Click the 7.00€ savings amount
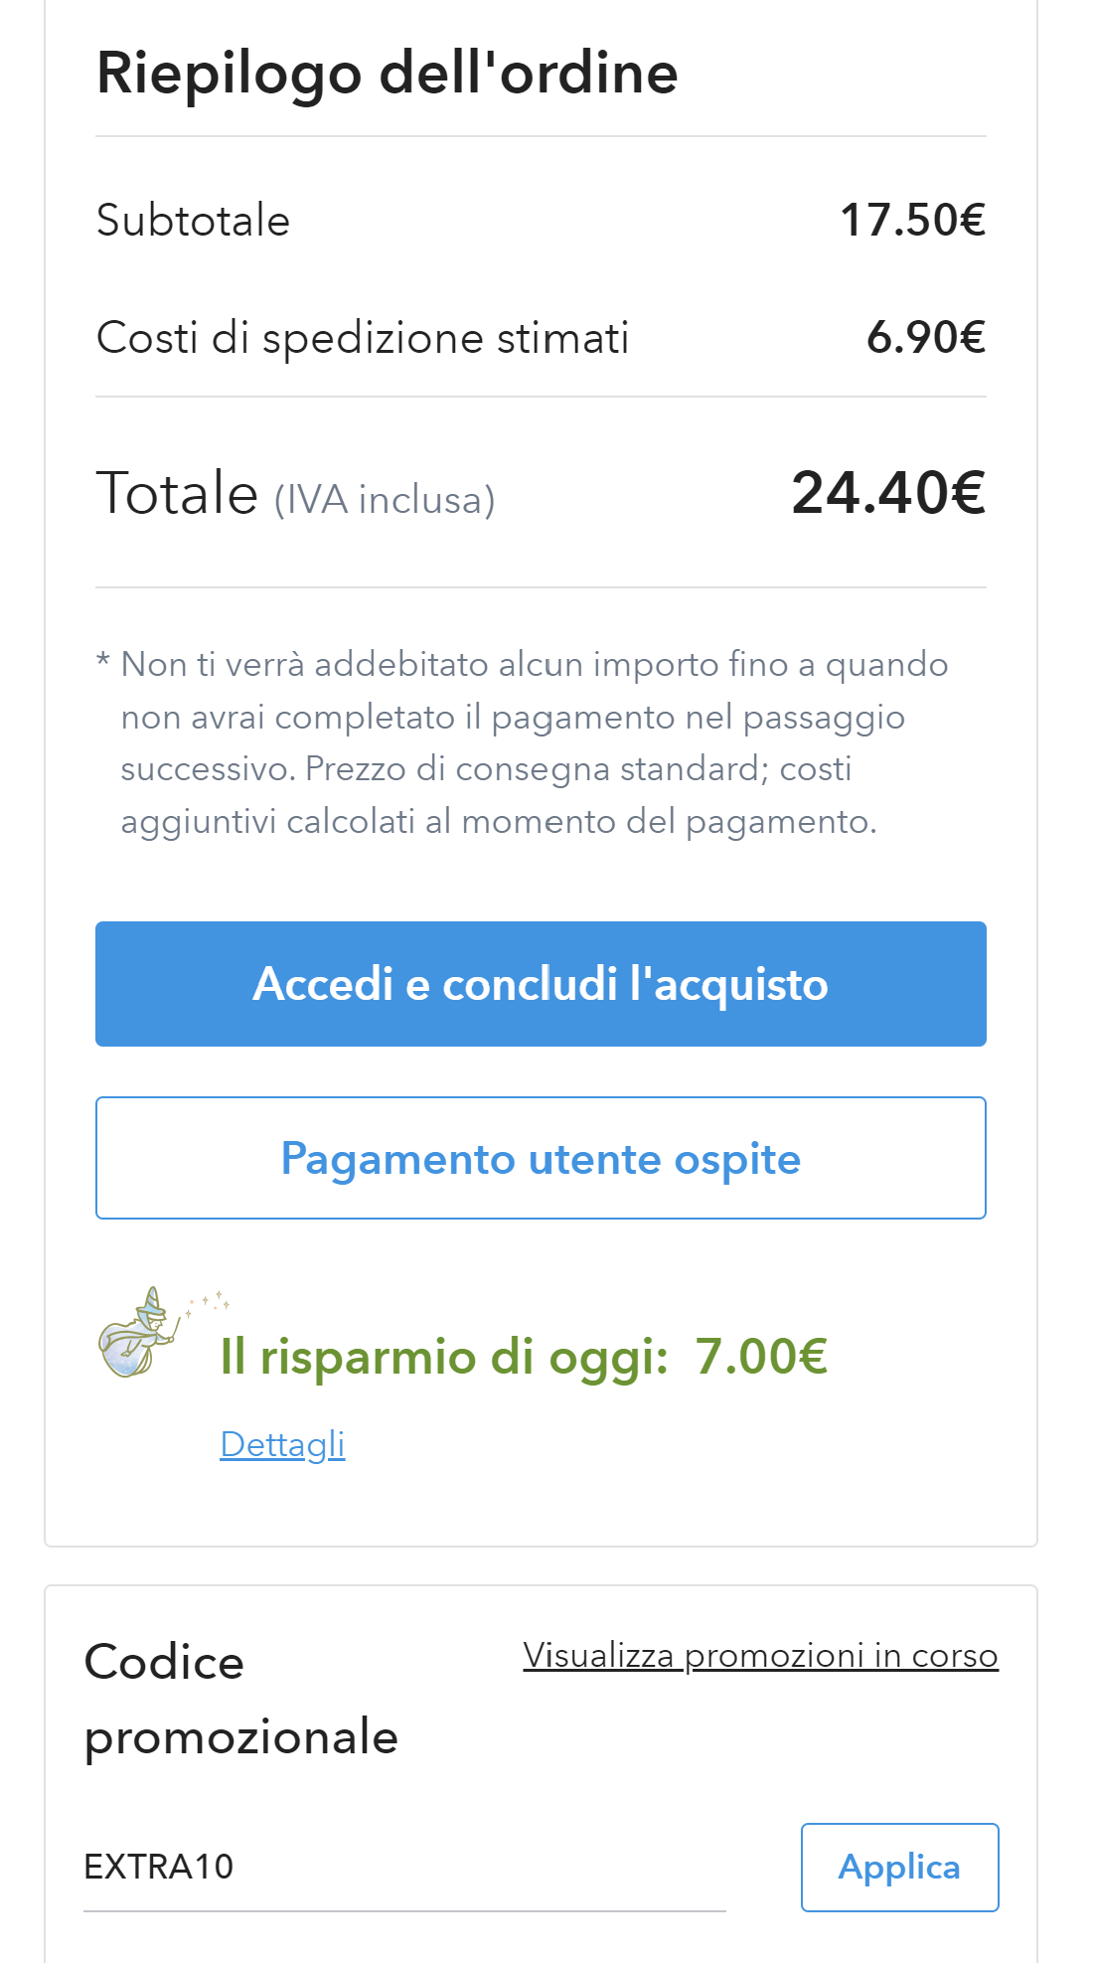Image resolution: width=1093 pixels, height=1963 pixels. (x=761, y=1357)
